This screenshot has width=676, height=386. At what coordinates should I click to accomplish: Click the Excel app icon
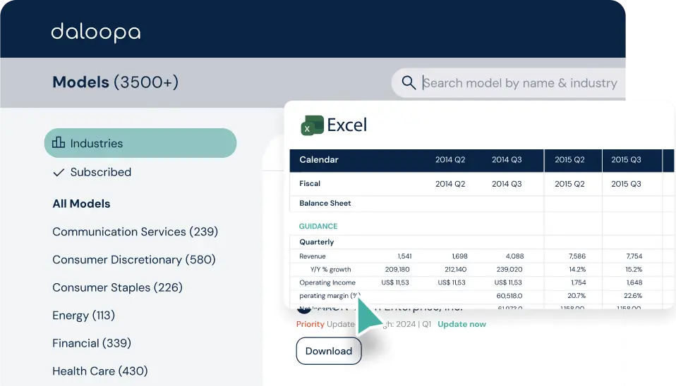[312, 125]
